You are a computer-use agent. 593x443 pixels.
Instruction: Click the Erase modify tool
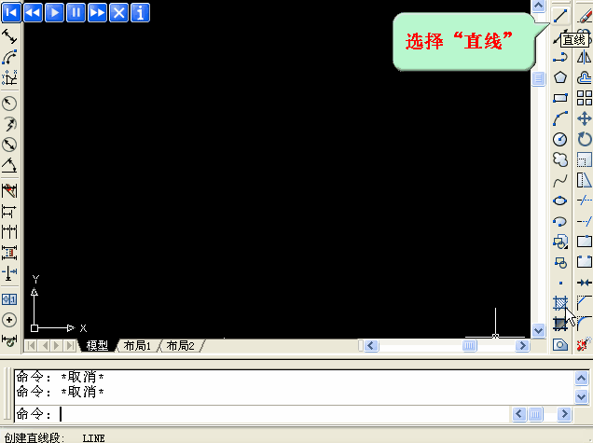(585, 16)
